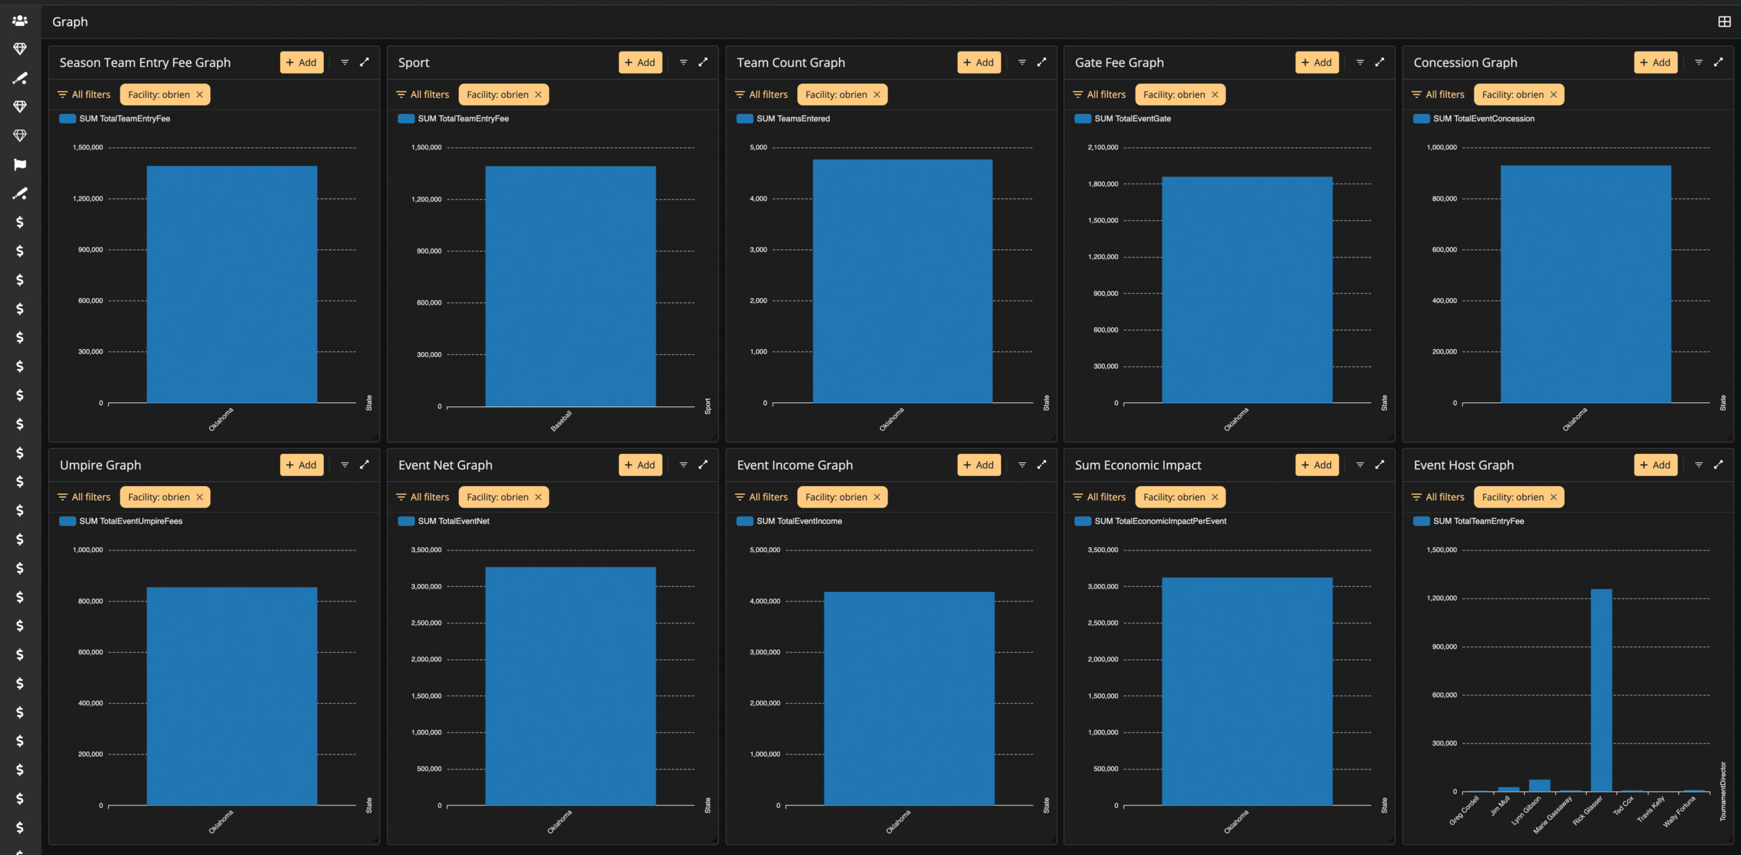
Task: Open All filters on Sport graph
Action: click(422, 94)
